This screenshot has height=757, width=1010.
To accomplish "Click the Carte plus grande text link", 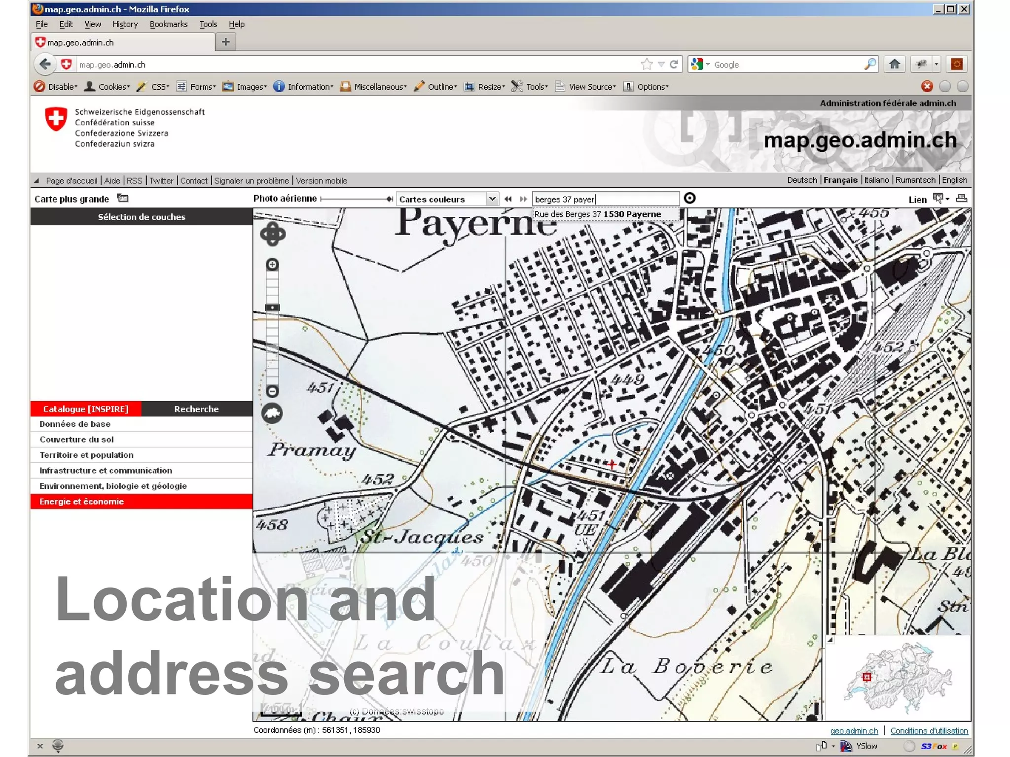I will pos(72,199).
